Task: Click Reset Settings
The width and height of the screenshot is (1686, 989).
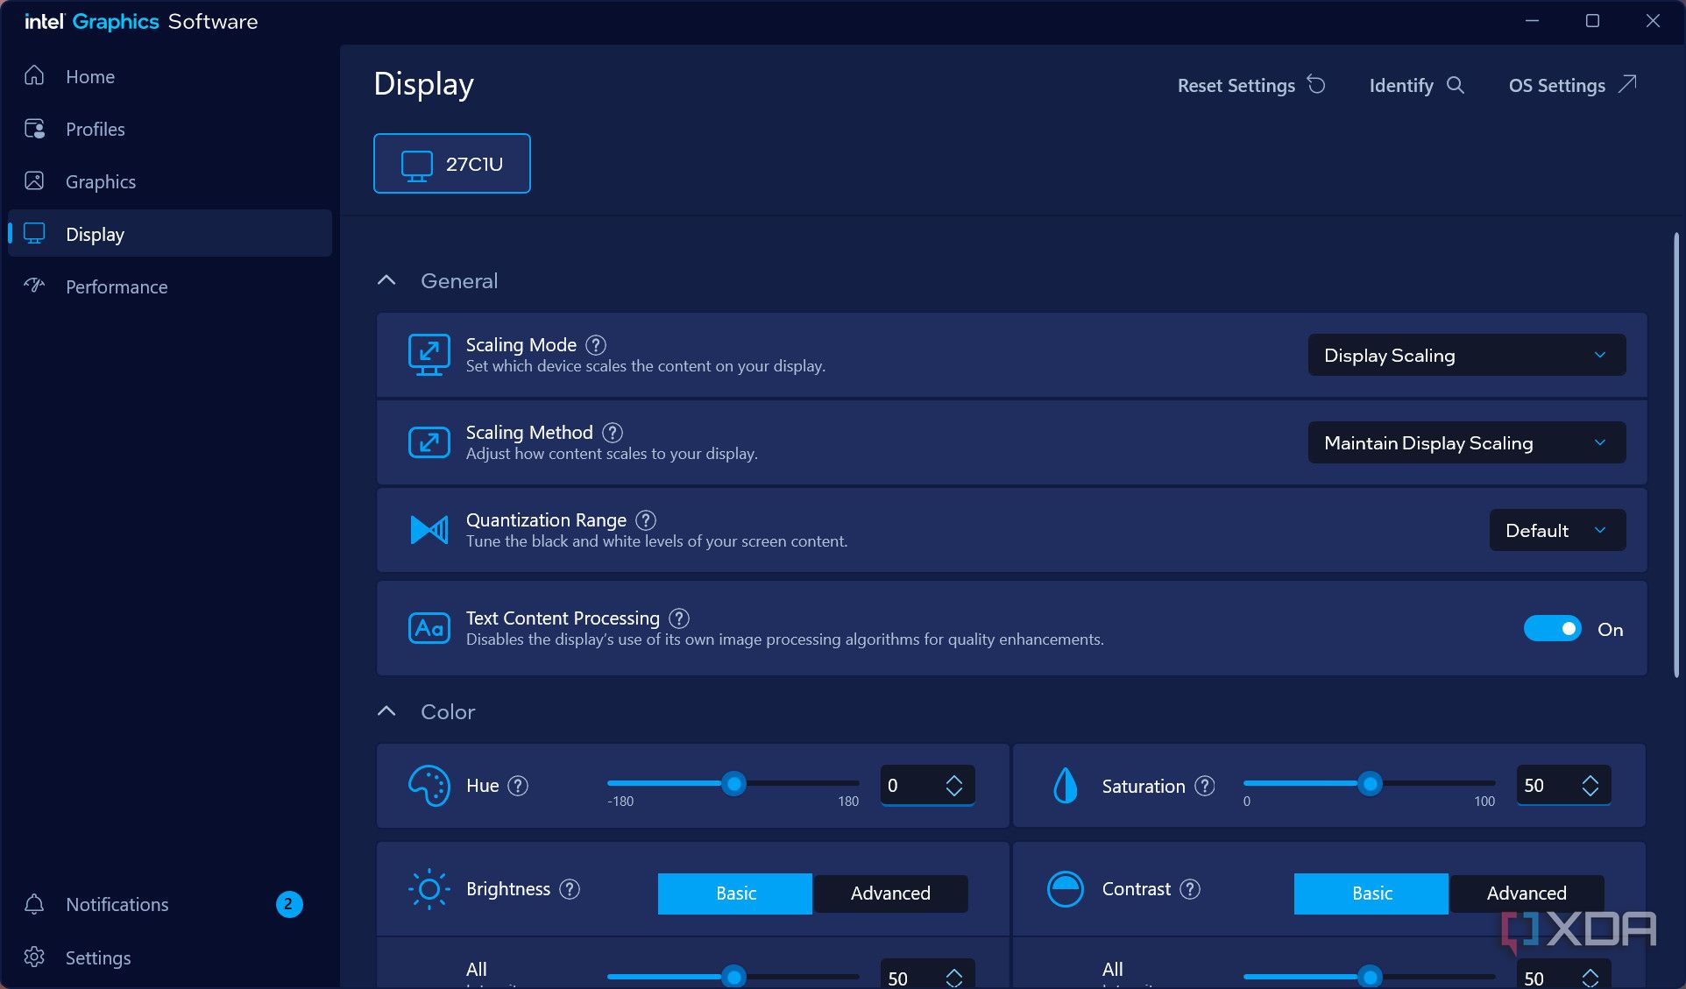Action: (x=1250, y=85)
